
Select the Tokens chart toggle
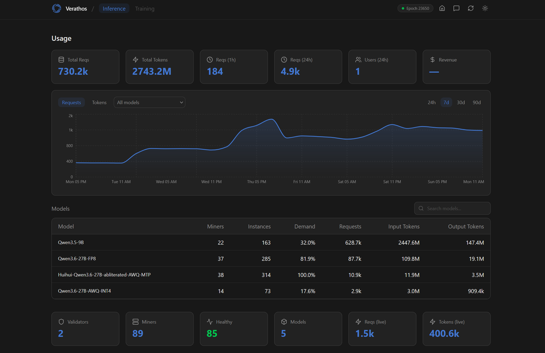click(99, 103)
